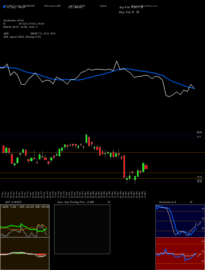Click the white line's highest spike
Screen dimensions: 205x270
tap(117, 61)
